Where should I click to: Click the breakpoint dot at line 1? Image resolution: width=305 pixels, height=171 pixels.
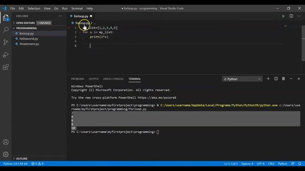point(69,28)
